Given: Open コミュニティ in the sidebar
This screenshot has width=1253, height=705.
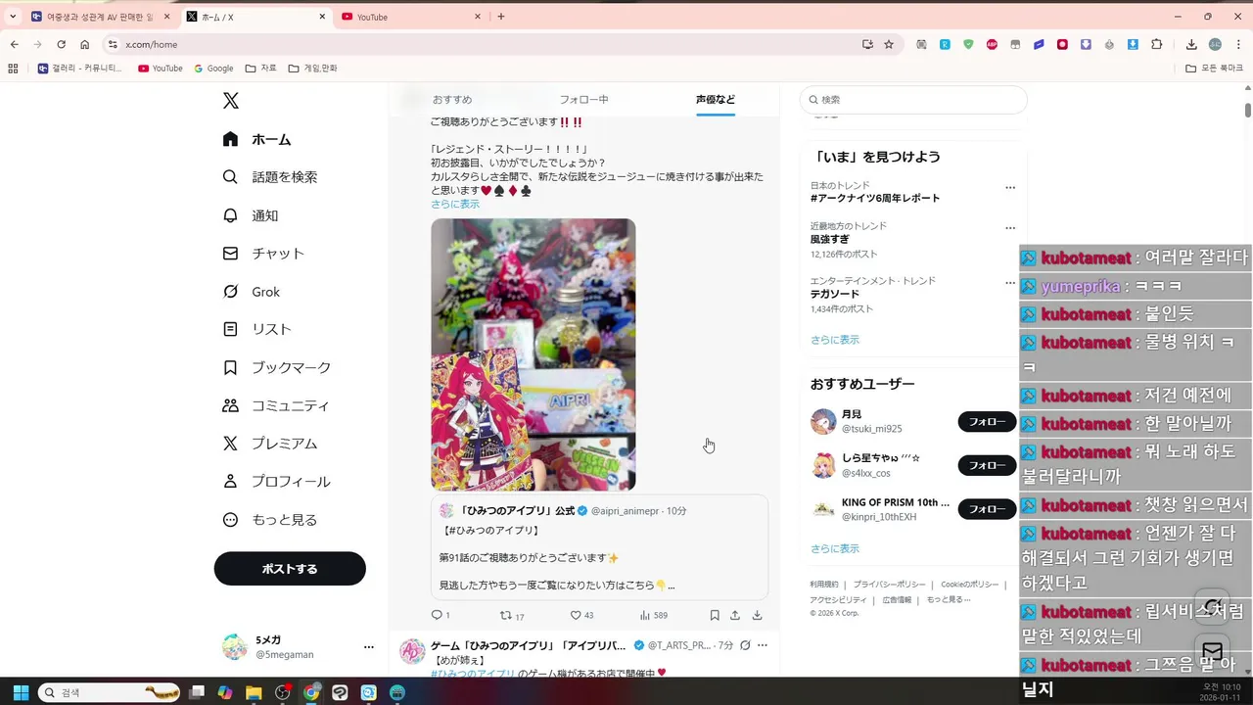Looking at the screenshot, I should [x=276, y=405].
